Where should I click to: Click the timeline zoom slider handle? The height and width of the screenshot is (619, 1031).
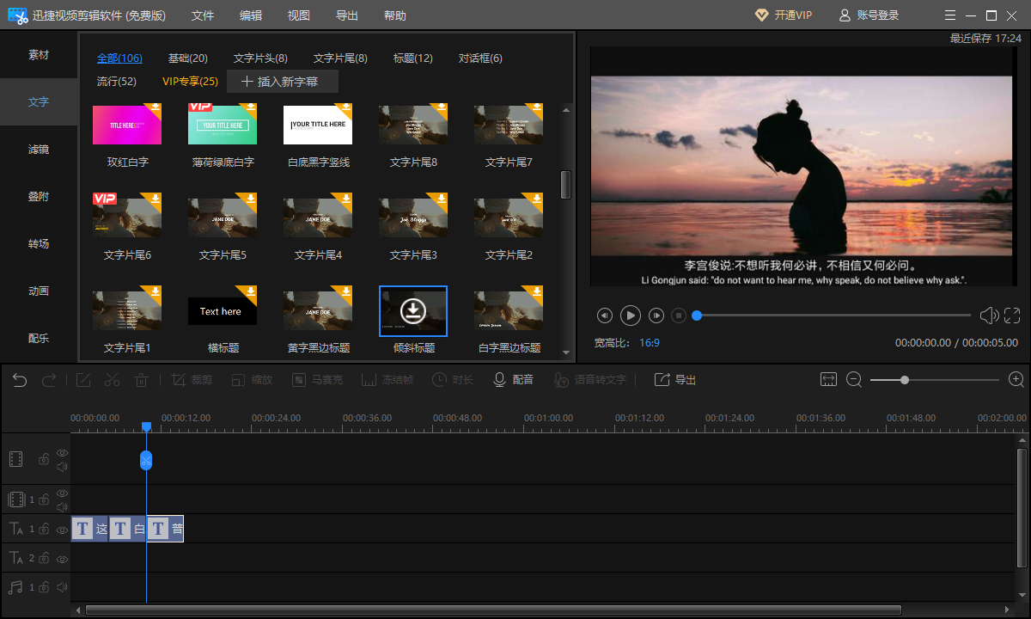[905, 380]
